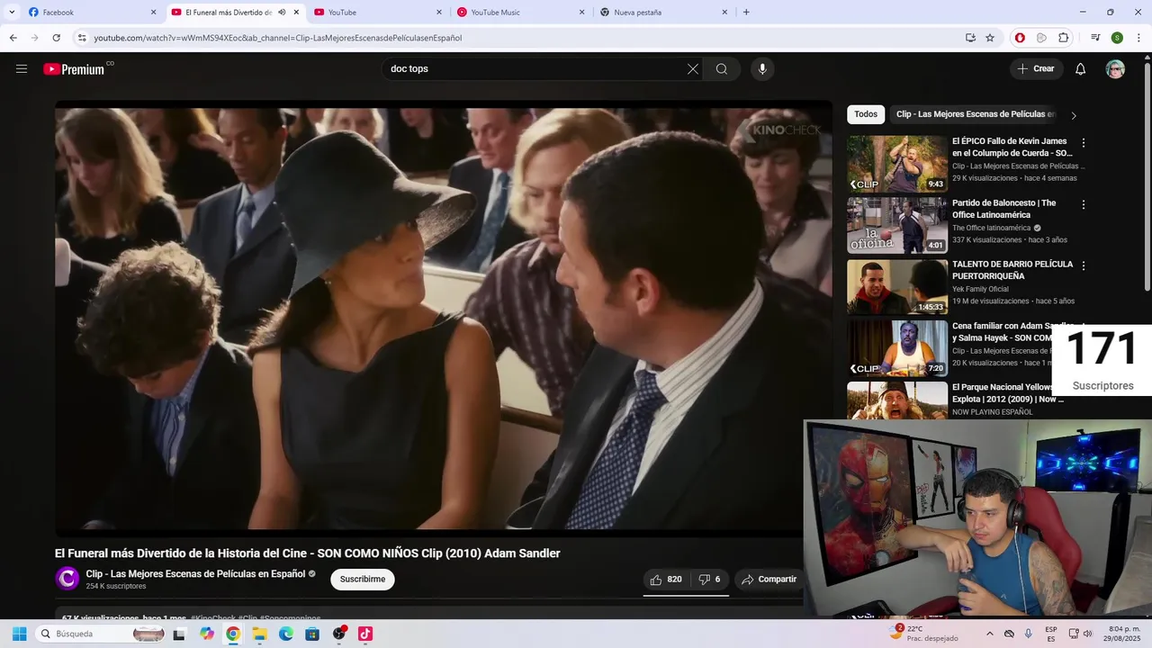Viewport: 1152px width, 648px height.
Task: Open the pink music app in taskbar
Action: click(x=365, y=634)
